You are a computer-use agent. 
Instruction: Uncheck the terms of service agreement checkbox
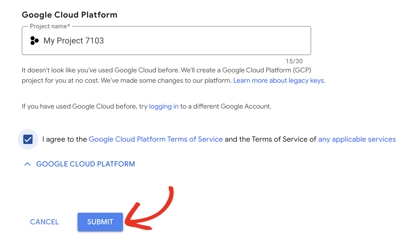click(28, 139)
